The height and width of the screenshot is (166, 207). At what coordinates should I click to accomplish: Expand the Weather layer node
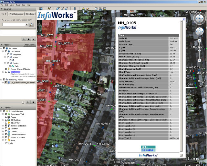[x=3, y=129]
